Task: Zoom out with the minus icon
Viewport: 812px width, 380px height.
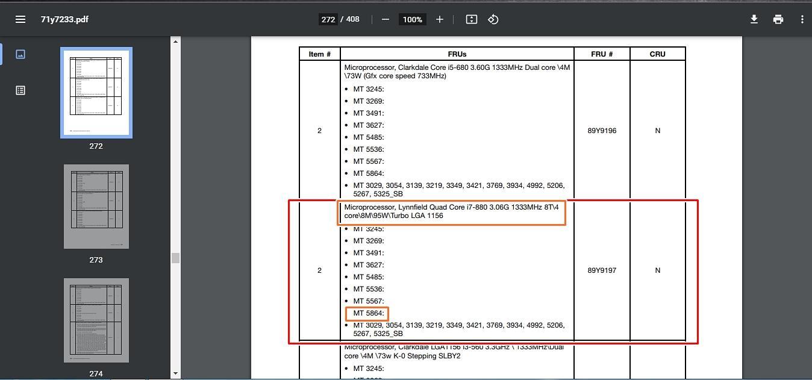Action: (386, 19)
